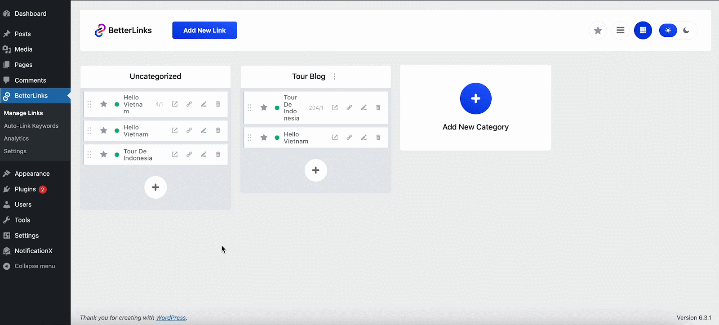Copy short link of Uncategorized Tour De Indonesia
Screen dimensions: 719x325
click(189, 155)
